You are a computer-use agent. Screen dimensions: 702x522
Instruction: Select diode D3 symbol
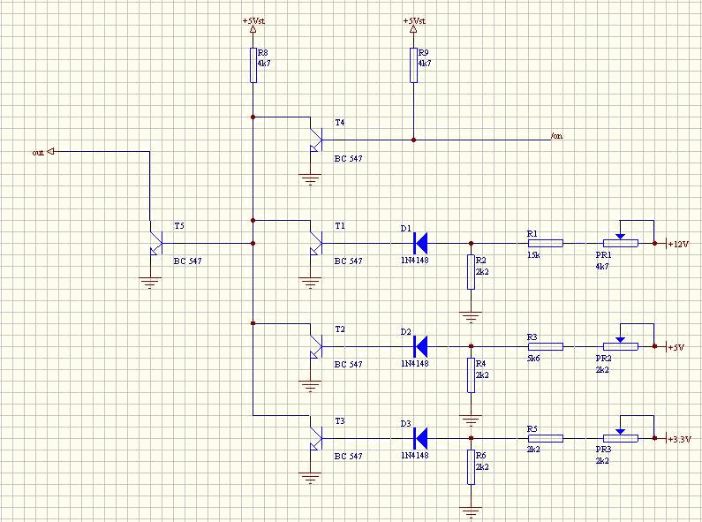coord(420,439)
